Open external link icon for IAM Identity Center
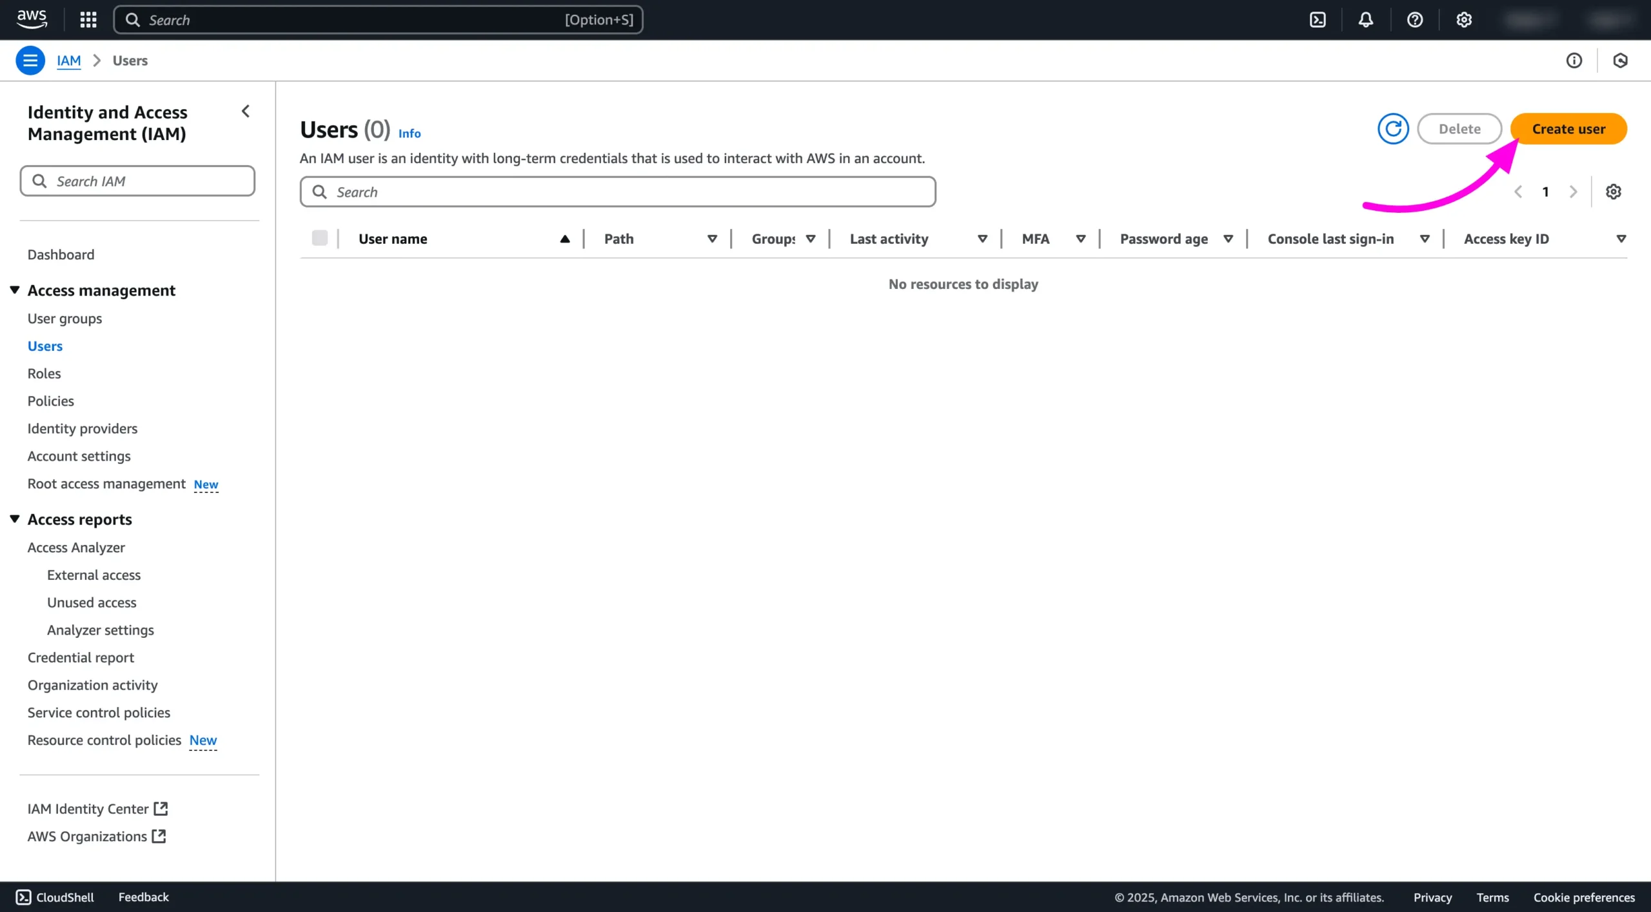 tap(161, 808)
